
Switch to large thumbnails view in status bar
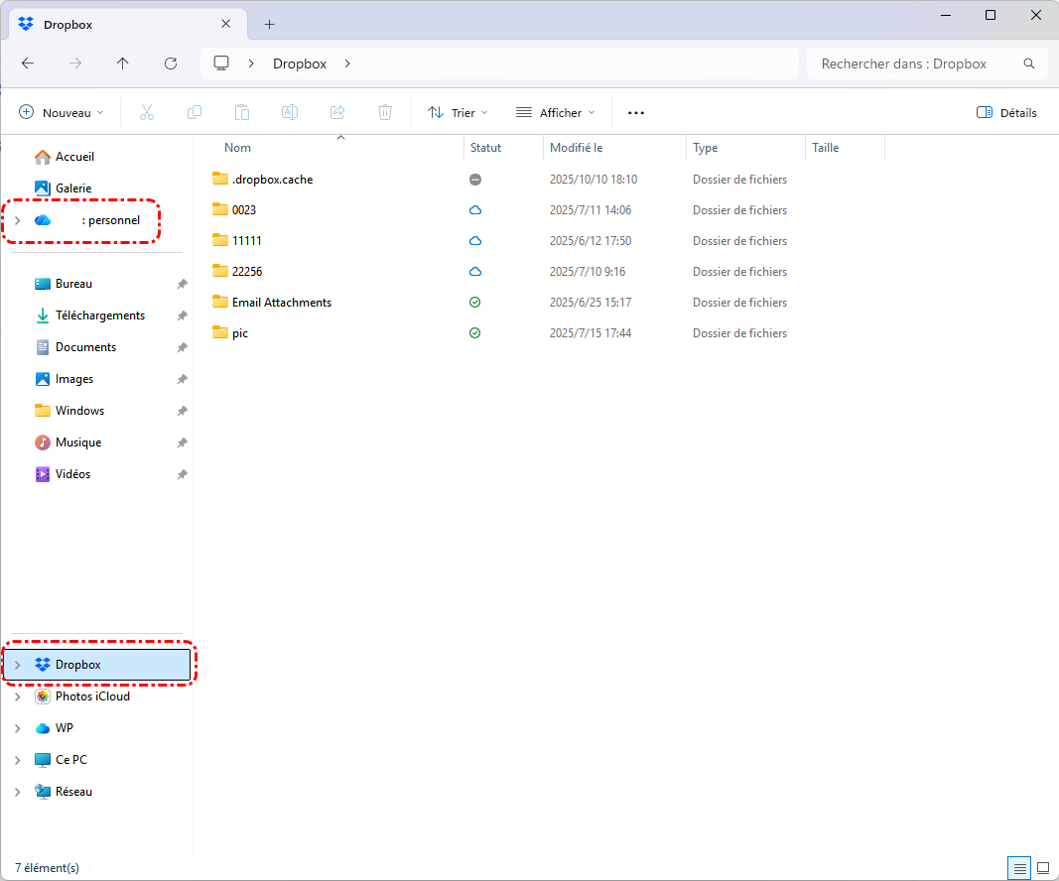[x=1043, y=868]
